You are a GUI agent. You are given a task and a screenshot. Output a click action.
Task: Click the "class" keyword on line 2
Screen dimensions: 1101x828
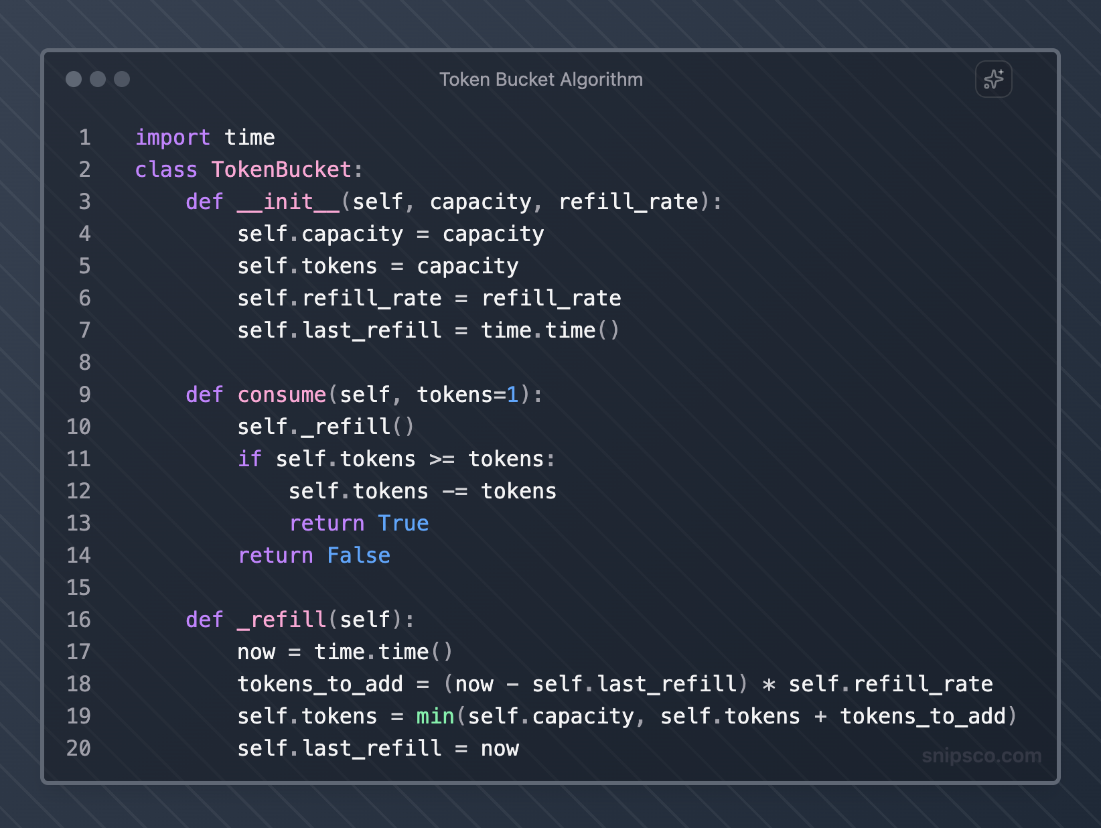point(166,169)
